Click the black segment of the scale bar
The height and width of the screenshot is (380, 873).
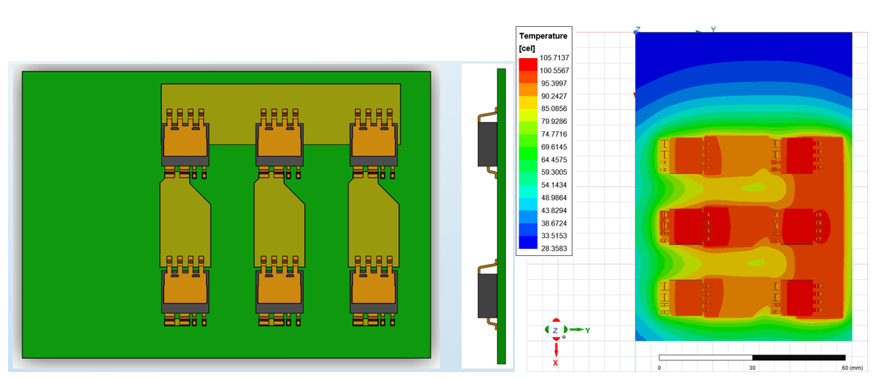pos(798,358)
